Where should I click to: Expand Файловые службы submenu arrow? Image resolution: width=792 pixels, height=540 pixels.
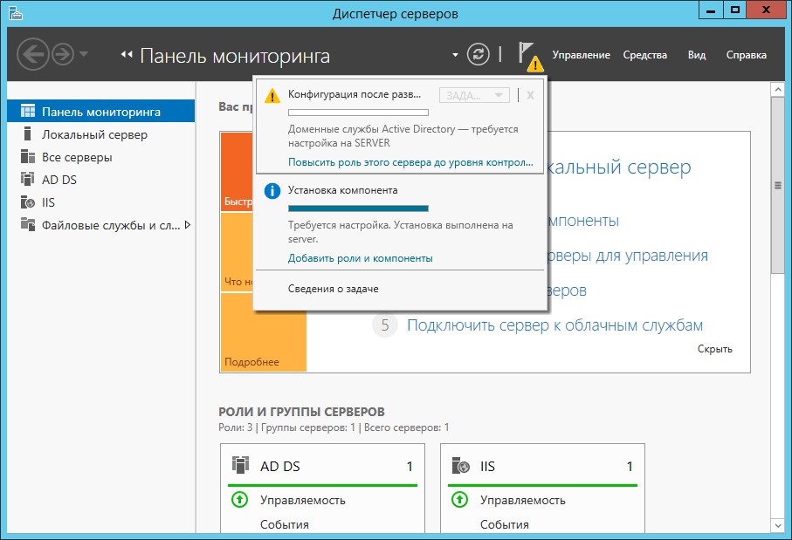coord(188,225)
